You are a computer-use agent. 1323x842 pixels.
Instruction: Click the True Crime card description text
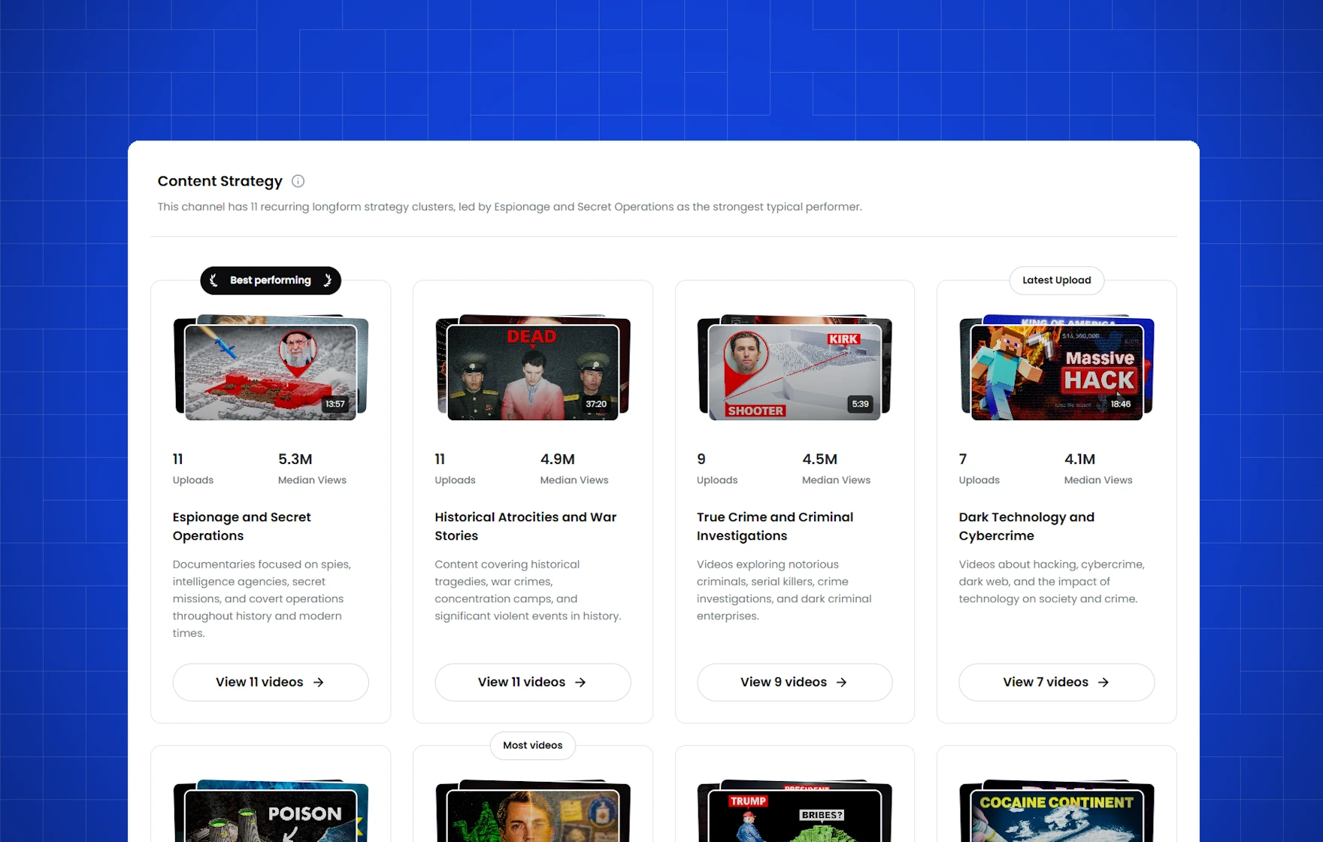[784, 590]
